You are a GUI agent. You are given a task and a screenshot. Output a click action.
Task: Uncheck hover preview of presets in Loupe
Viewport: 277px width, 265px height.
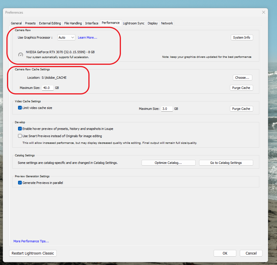click(x=20, y=128)
